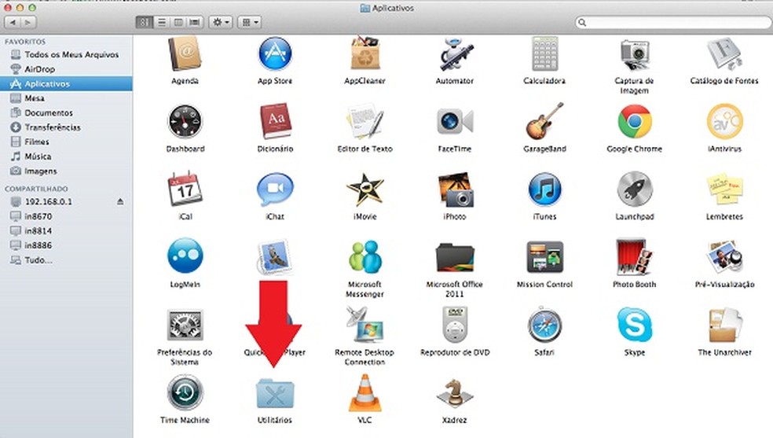The width and height of the screenshot is (773, 438).
Task: Select Todos os Meus Arquivos in sidebar
Action: pyautogui.click(x=66, y=55)
